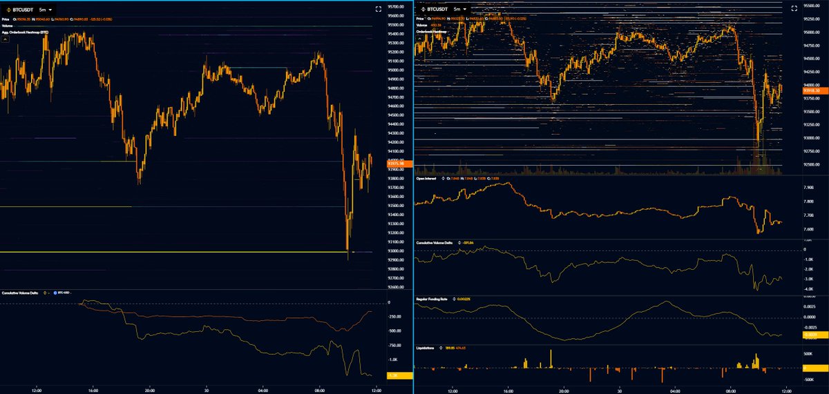Open the BTCUSDT symbol selector in left chart
Viewport: 829px width, 394px height.
[x=20, y=9]
